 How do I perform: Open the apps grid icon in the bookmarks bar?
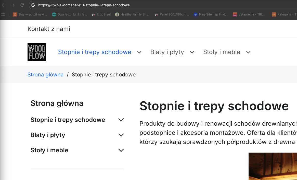3,14
